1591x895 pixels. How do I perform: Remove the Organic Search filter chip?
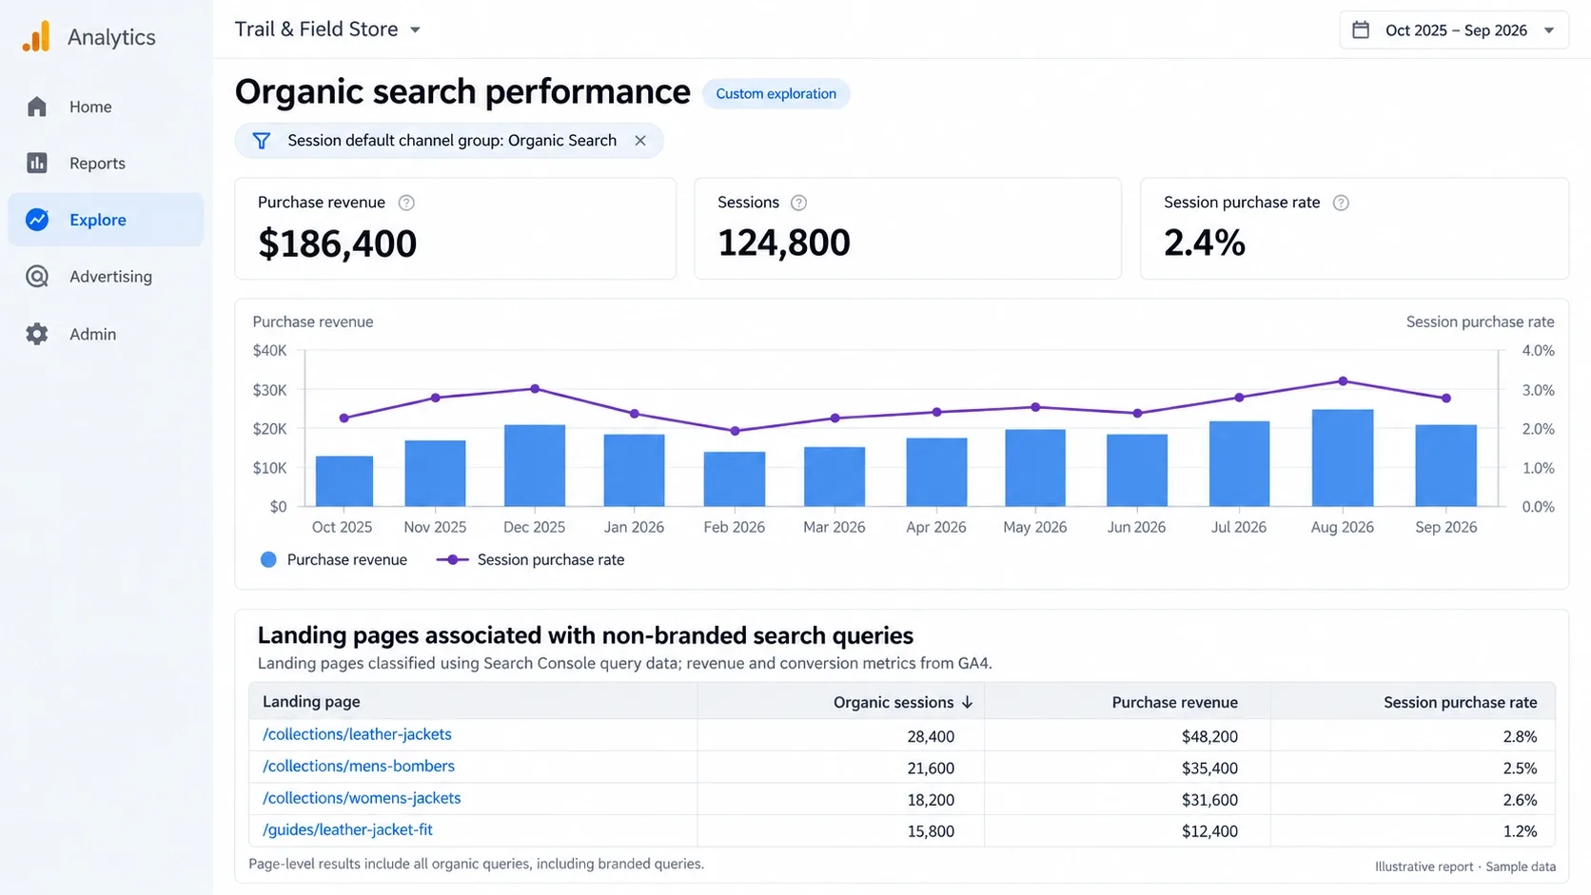tap(640, 141)
